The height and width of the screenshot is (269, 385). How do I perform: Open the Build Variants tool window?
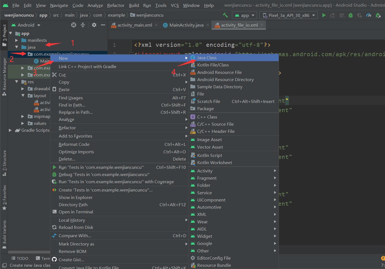4,235
